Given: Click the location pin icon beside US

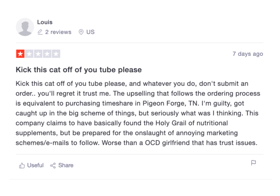Looking at the screenshot, I should tap(81, 32).
